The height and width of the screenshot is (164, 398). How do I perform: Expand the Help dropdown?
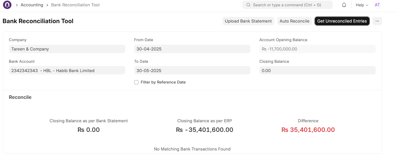pyautogui.click(x=362, y=5)
